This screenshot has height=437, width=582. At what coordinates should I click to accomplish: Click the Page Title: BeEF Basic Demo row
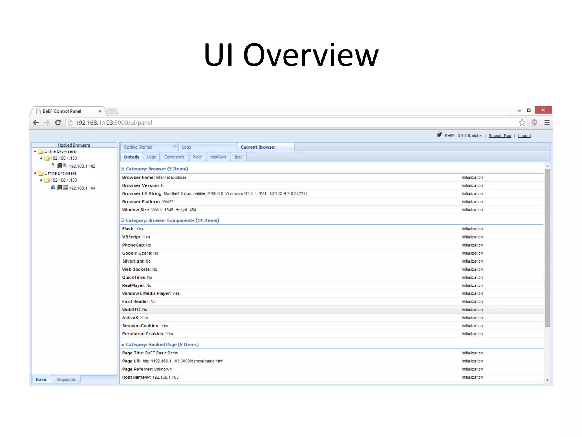click(x=332, y=353)
